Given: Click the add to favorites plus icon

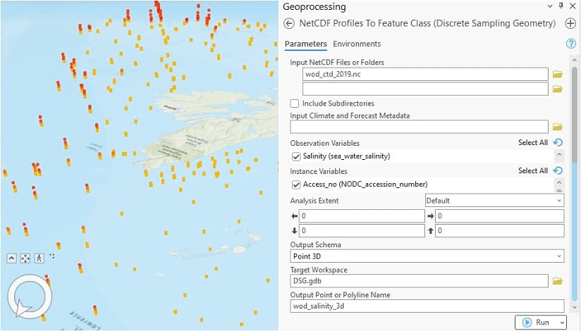Looking at the screenshot, I should pyautogui.click(x=570, y=23).
